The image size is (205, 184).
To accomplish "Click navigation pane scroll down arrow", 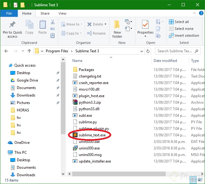I will (x=63, y=174).
